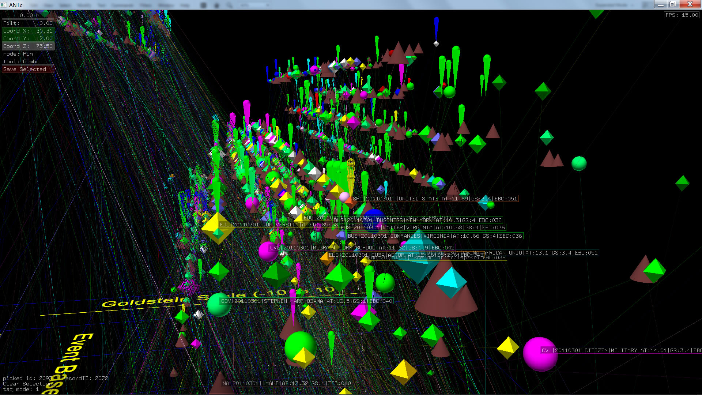Click the GOV STEPHEN HARP OBAMA tag
702x395 pixels.
tap(306, 301)
